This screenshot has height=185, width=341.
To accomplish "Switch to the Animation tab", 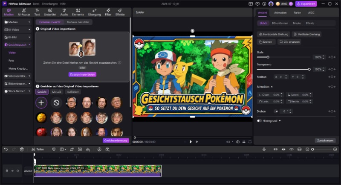I will (x=280, y=13).
